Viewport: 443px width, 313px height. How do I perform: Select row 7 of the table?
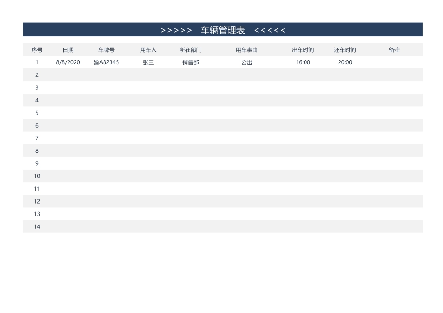(x=36, y=138)
